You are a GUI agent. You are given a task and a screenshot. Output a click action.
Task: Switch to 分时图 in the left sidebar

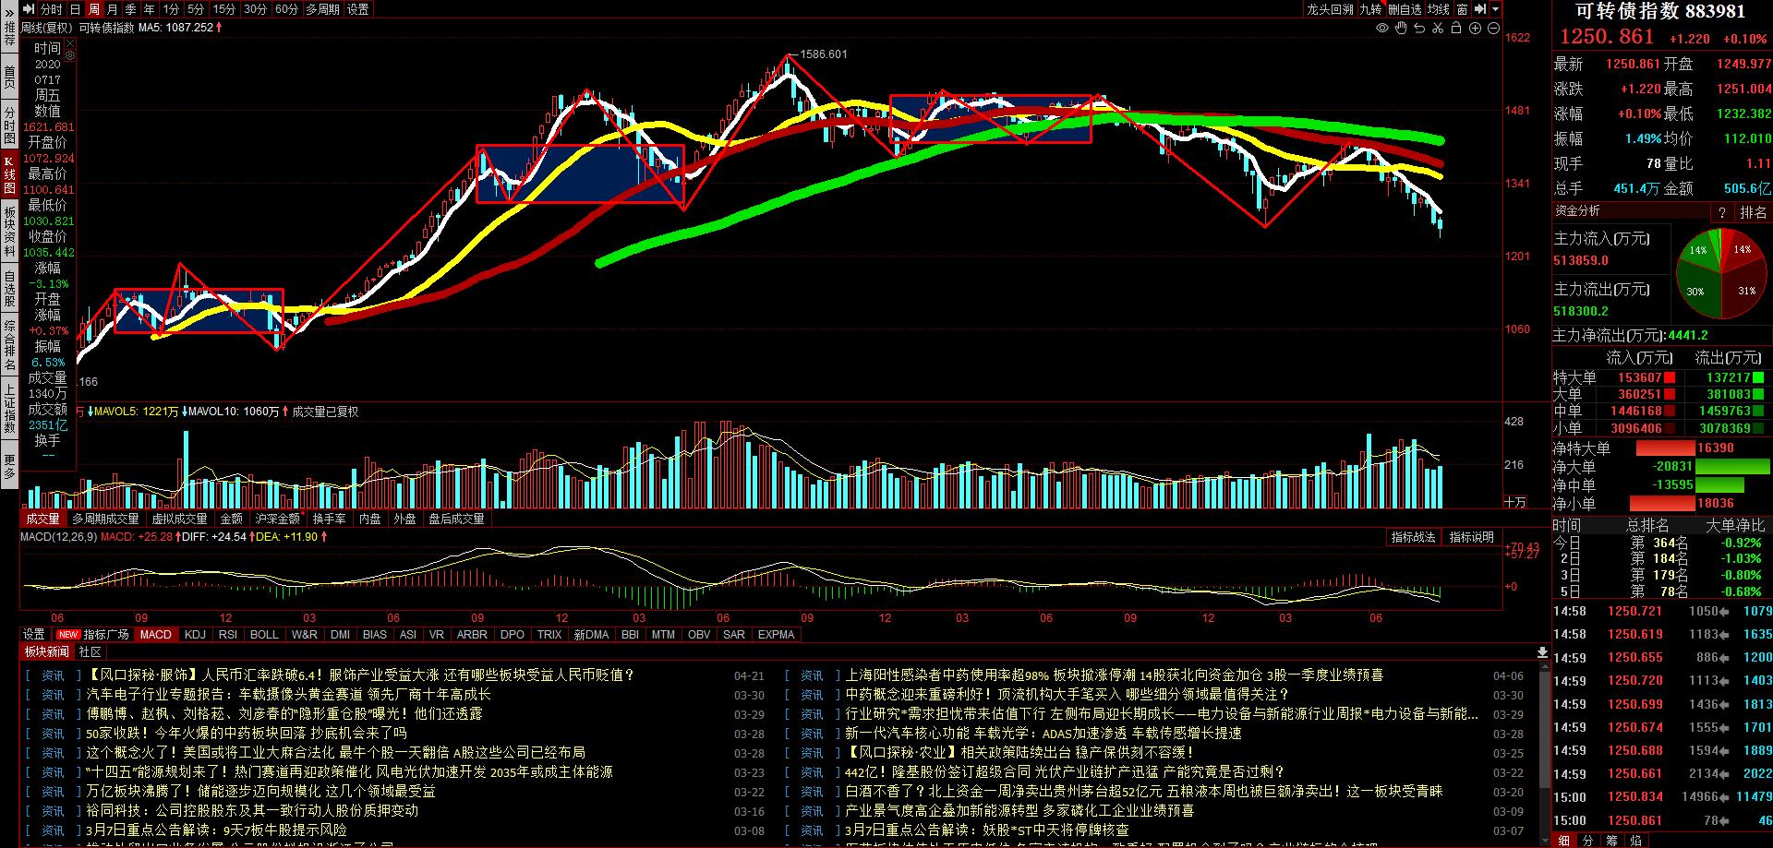pyautogui.click(x=9, y=125)
